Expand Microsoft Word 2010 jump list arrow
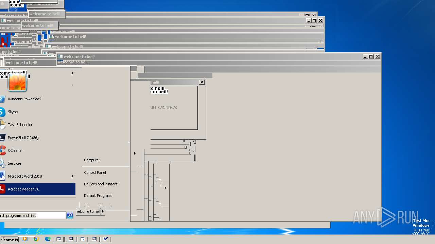Screen dimensions: 435x244 pyautogui.click(x=73, y=176)
